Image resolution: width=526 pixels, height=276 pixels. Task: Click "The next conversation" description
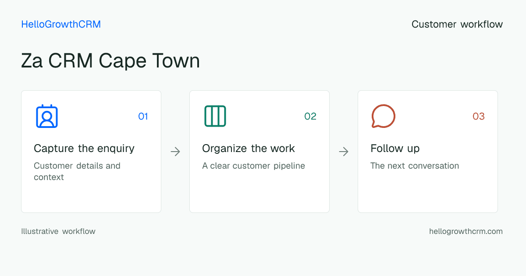coord(415,166)
